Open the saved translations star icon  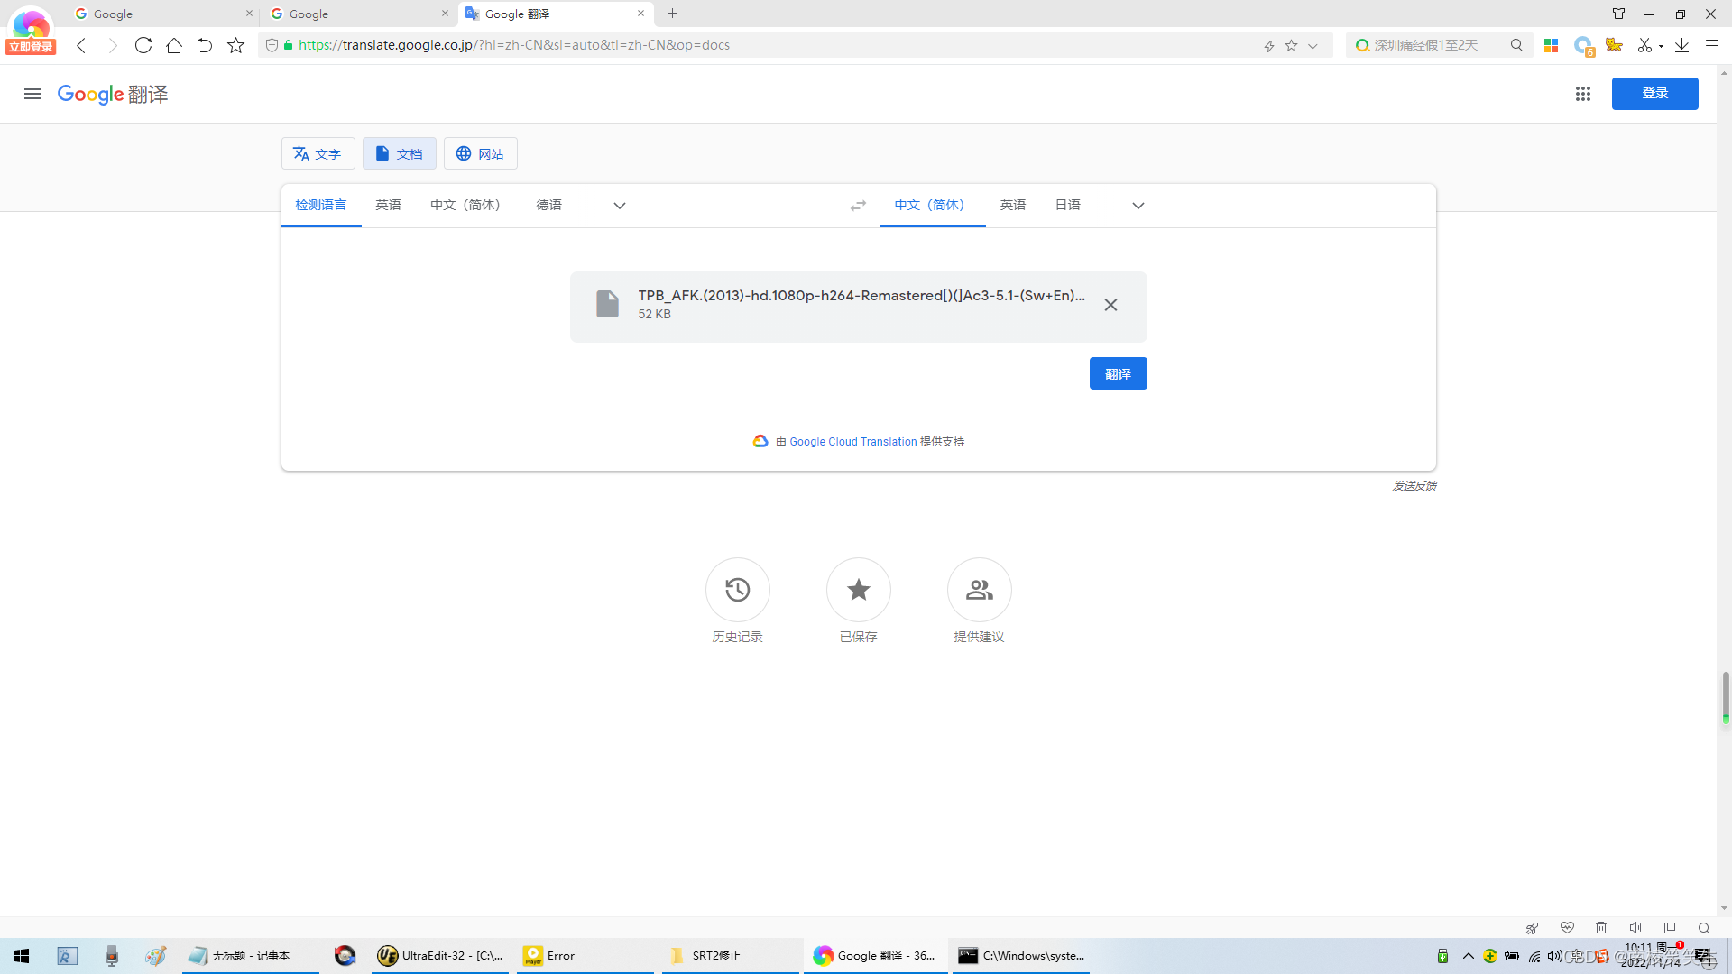coord(858,590)
